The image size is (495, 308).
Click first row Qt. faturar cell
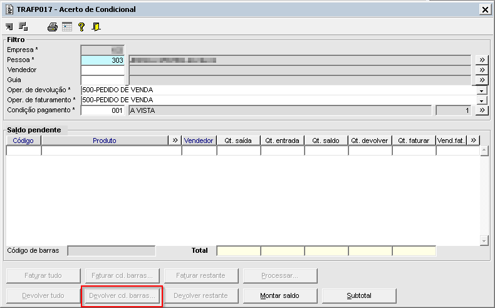[x=414, y=151]
